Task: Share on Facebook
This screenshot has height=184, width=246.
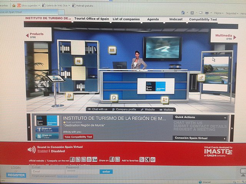Action: (47, 130)
